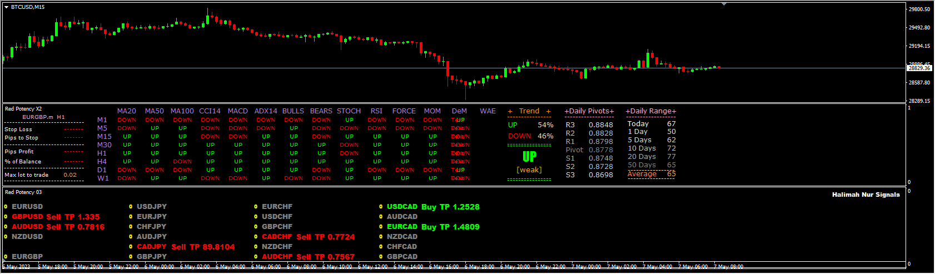Click the current price label 28829.36

[x=919, y=68]
